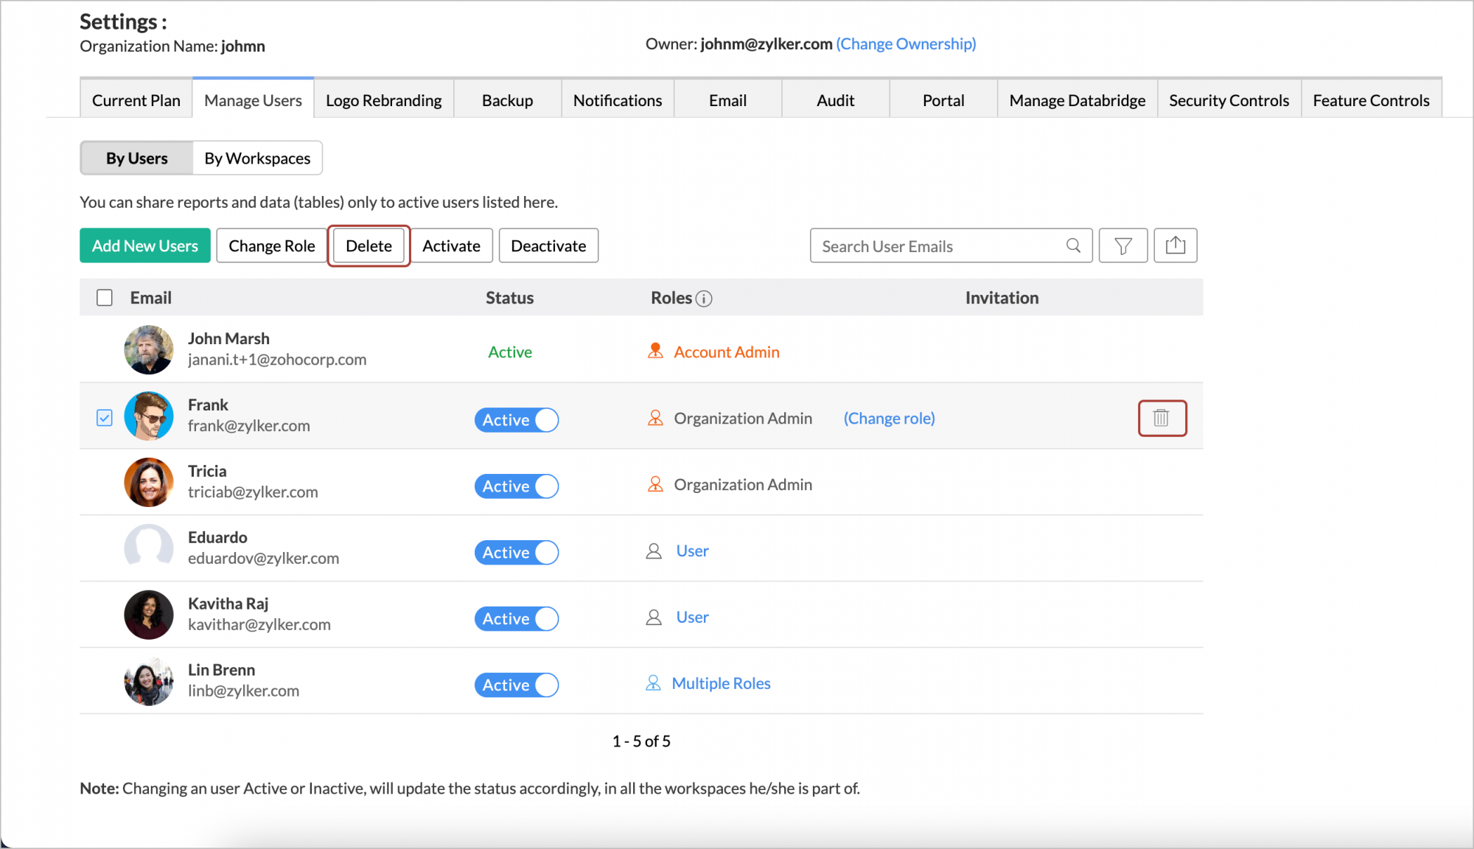This screenshot has width=1474, height=849.
Task: Click the filter funnel icon
Action: pyautogui.click(x=1122, y=246)
